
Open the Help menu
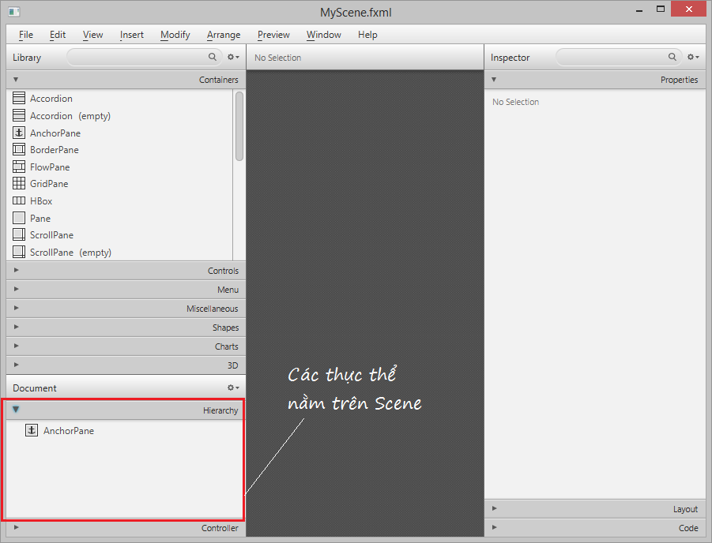coord(367,35)
